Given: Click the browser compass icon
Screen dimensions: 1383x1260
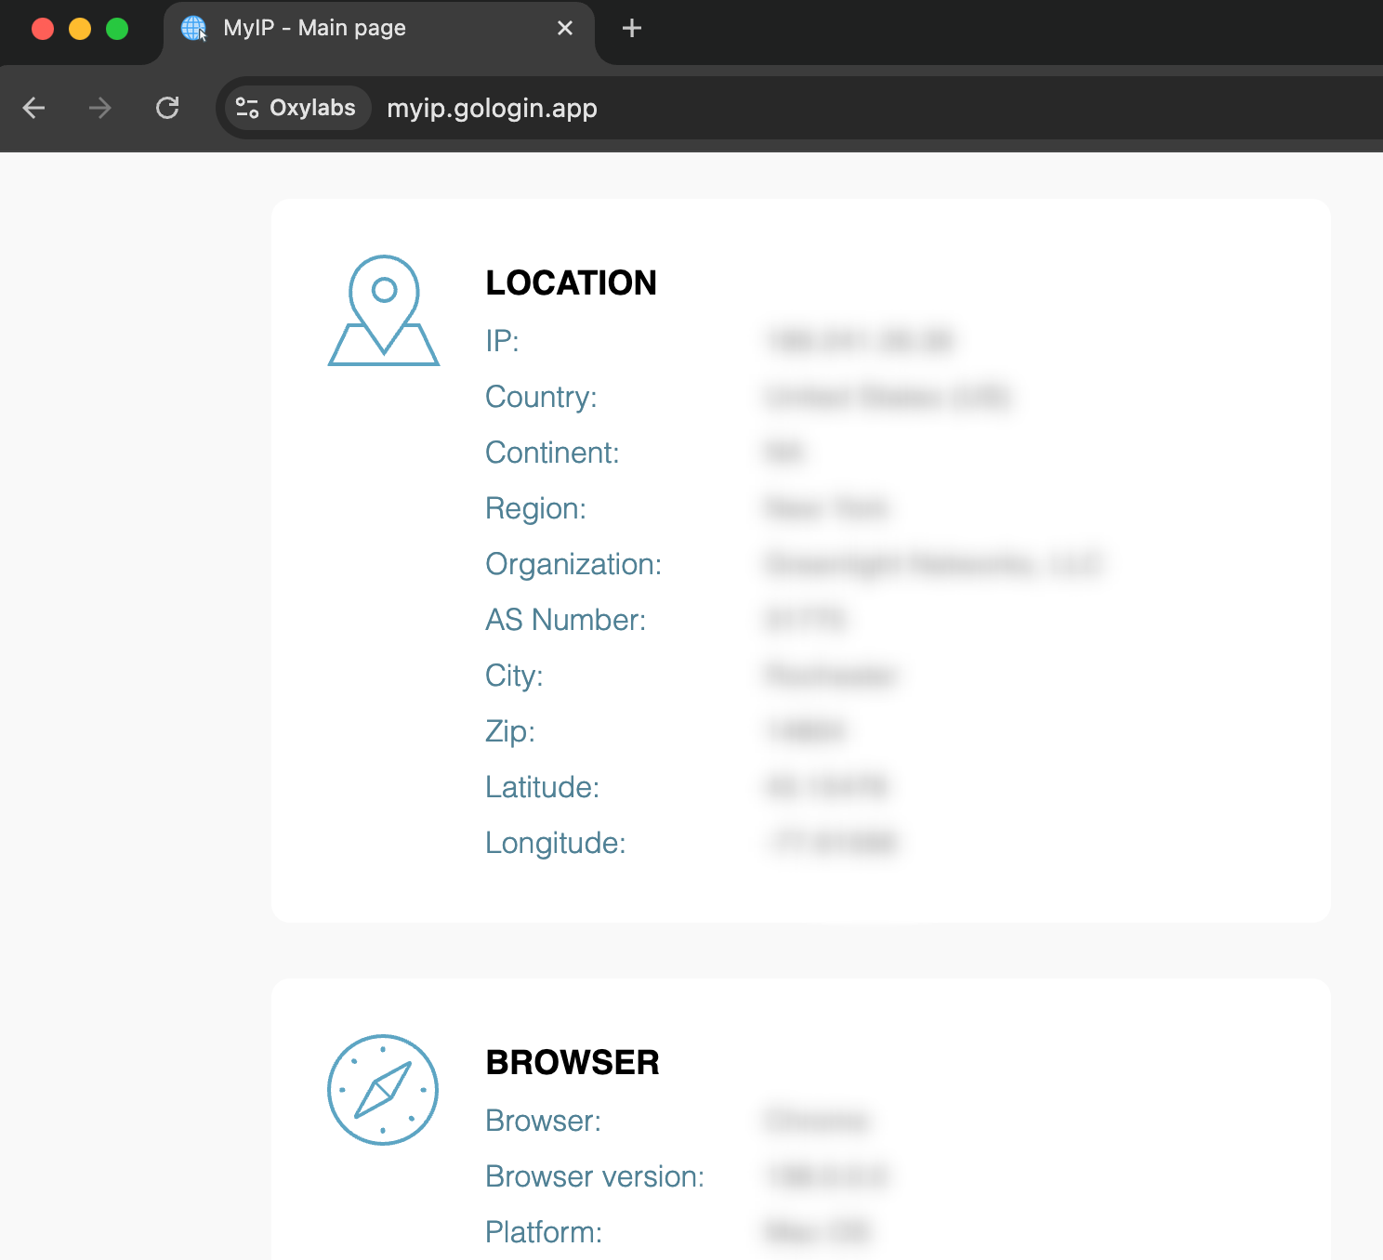Looking at the screenshot, I should [383, 1089].
